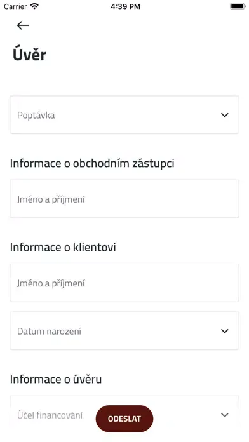
Task: Focus the sales representative Jméno a příjmení field
Action: [124, 199]
